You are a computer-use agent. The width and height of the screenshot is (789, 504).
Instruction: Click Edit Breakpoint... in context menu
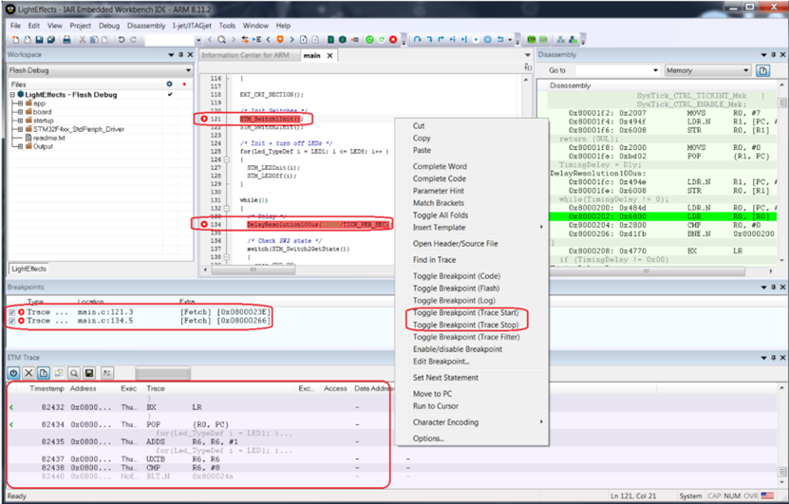point(441,361)
